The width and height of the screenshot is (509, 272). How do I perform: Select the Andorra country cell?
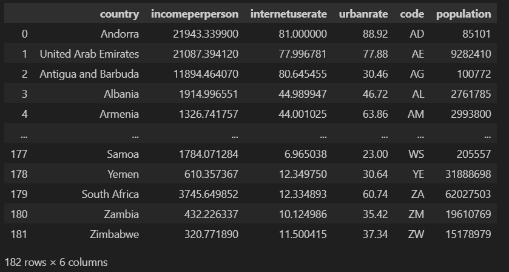tap(120, 34)
